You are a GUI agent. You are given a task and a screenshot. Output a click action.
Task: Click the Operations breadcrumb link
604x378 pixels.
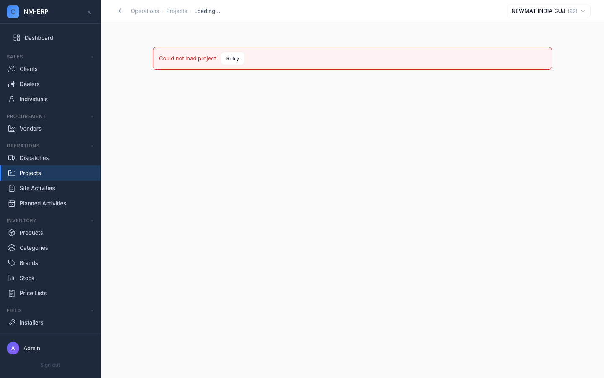[145, 11]
